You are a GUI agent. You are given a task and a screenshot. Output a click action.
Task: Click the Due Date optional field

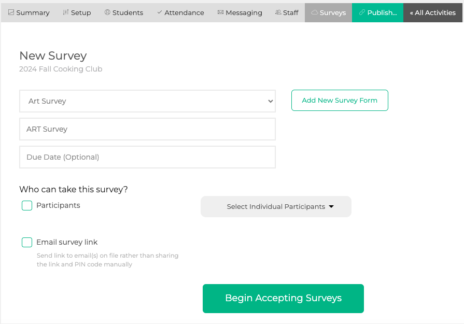point(147,157)
